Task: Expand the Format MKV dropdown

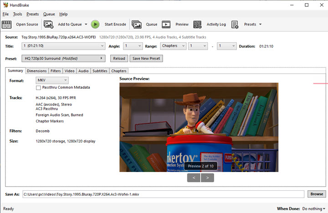Action: coord(52,80)
